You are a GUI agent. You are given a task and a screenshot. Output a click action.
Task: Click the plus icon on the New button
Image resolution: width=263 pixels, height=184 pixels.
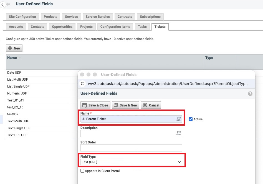(9, 48)
